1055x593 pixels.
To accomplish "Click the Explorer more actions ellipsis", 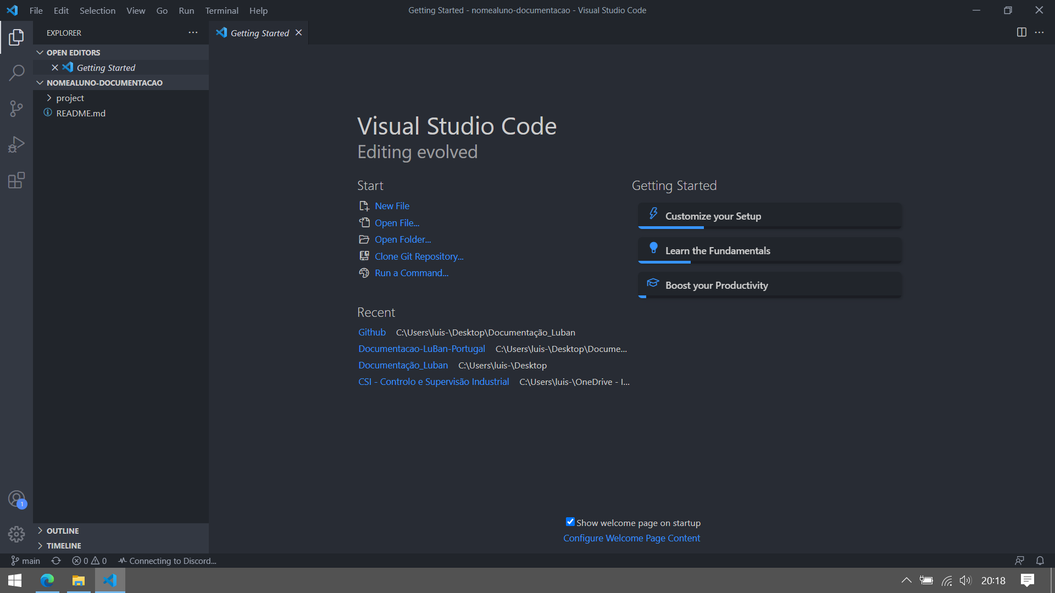I will [193, 33].
